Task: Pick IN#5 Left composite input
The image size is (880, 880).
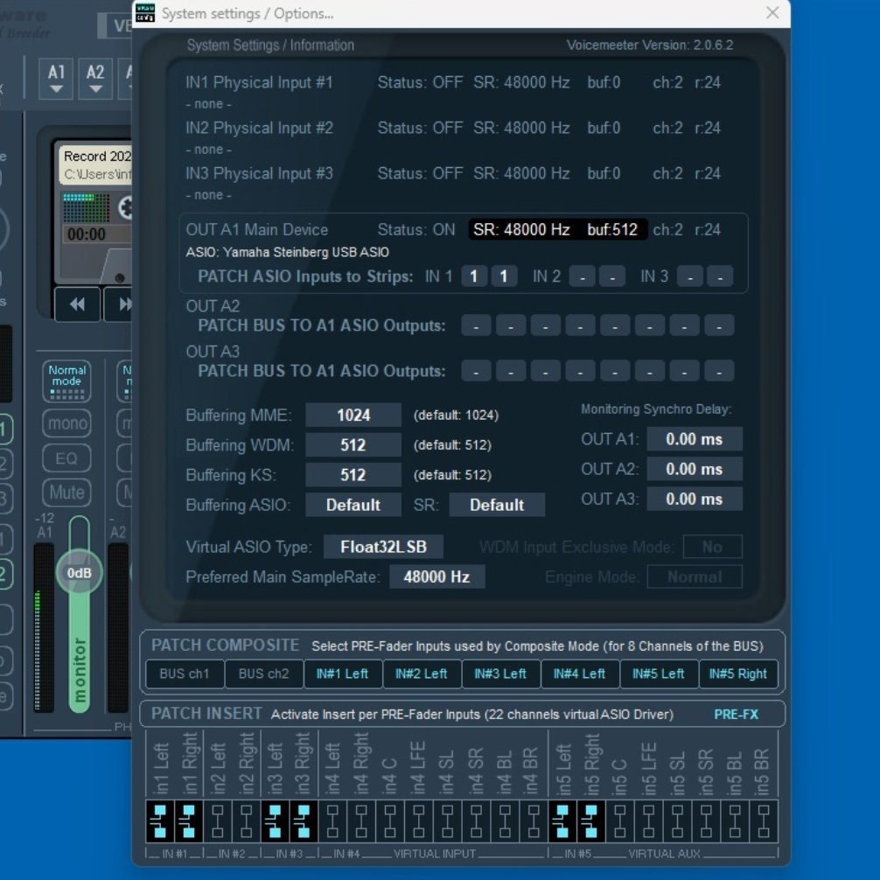Action: (x=659, y=674)
